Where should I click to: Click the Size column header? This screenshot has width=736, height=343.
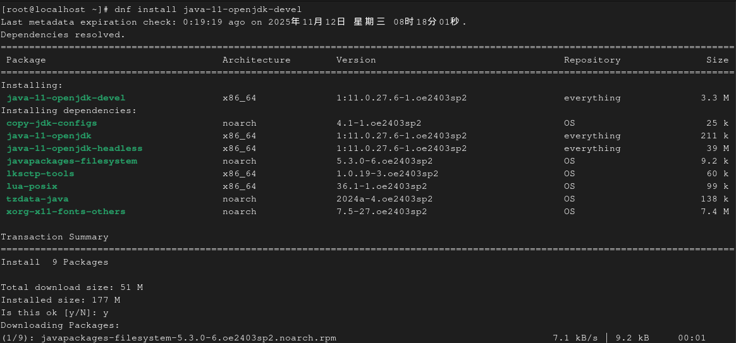click(717, 60)
